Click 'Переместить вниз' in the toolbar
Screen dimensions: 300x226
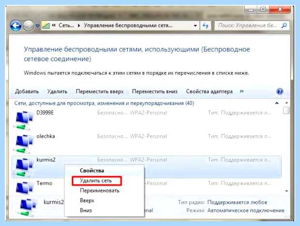pos(155,91)
